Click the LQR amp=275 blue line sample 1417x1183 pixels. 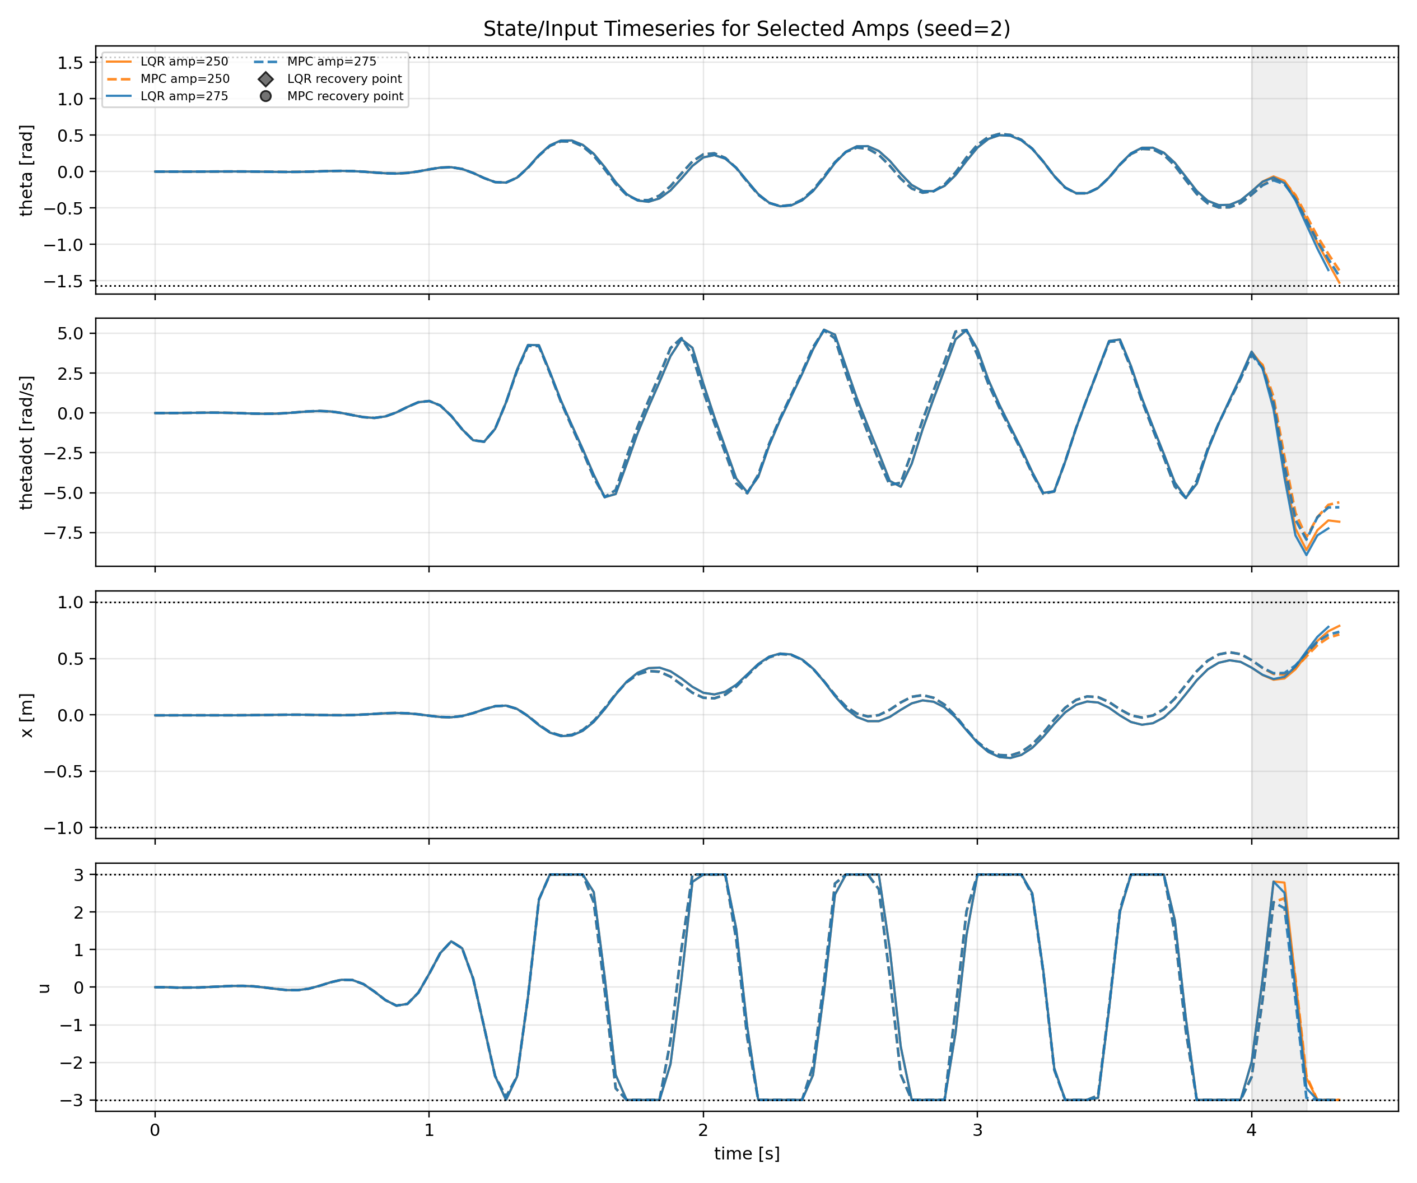click(x=119, y=96)
